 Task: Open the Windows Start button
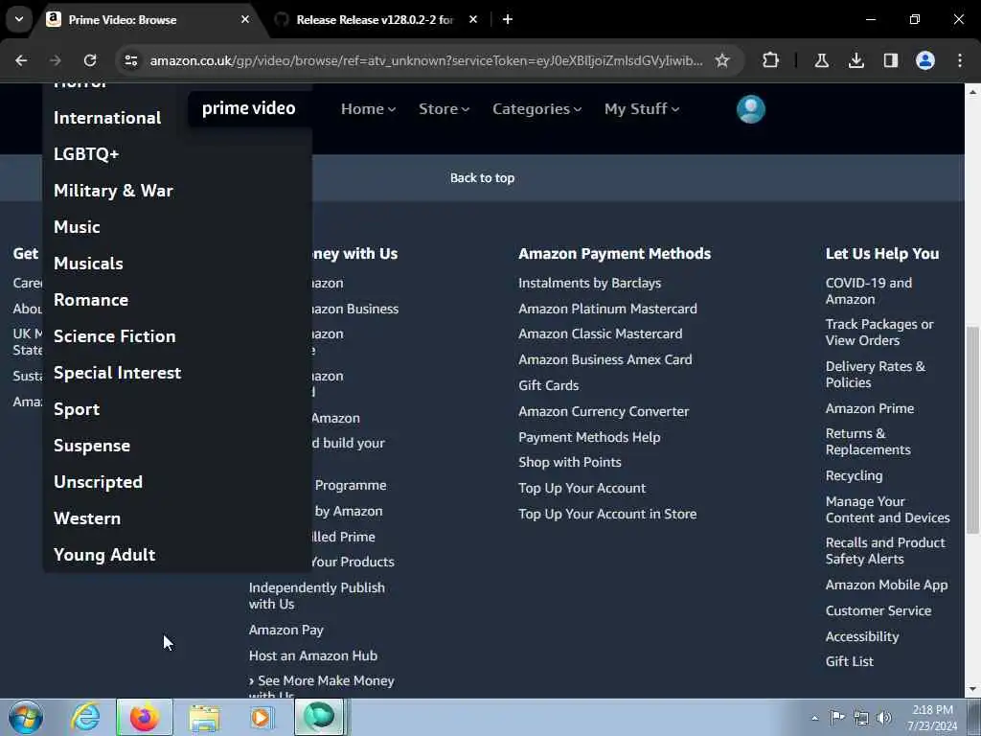[x=26, y=717]
